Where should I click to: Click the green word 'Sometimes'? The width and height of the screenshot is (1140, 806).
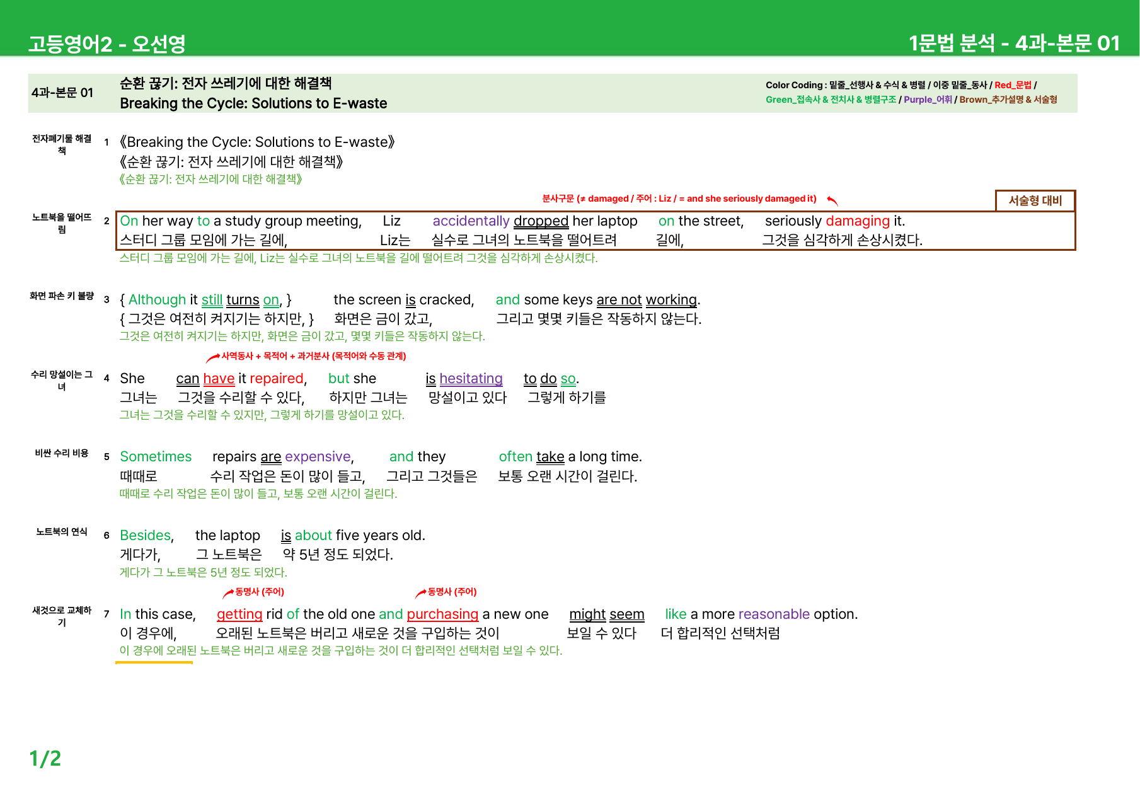[156, 457]
